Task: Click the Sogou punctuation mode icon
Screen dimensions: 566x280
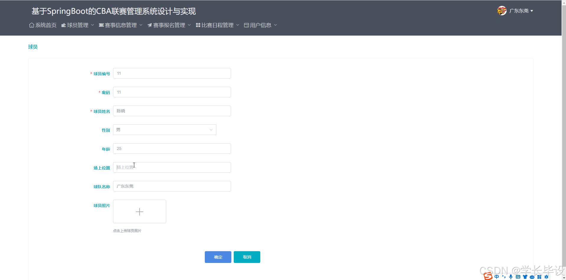Action: (504, 277)
